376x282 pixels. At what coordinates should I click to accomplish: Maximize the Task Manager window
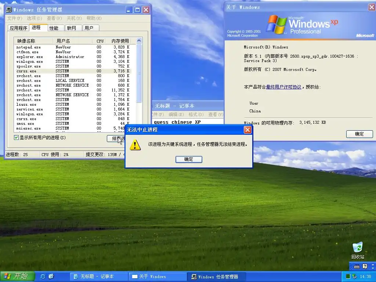137,10
